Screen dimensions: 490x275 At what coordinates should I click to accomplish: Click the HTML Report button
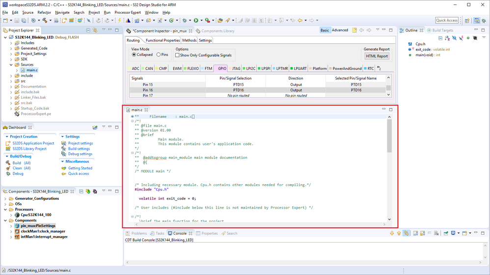click(x=377, y=56)
